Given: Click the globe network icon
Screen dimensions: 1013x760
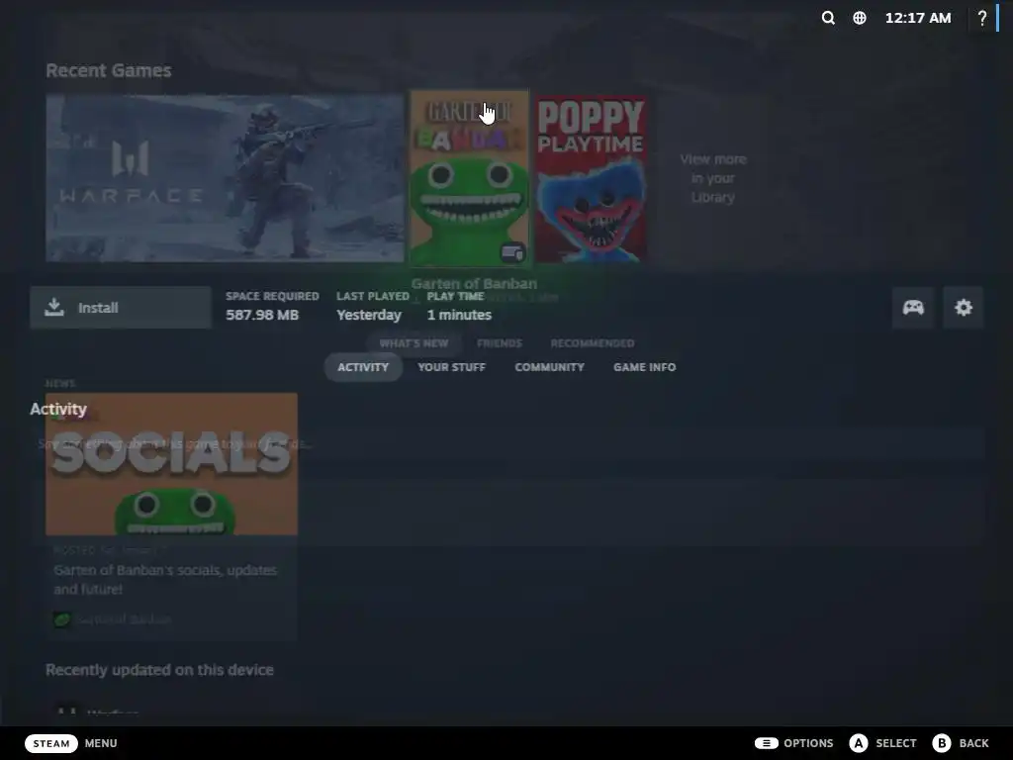Looking at the screenshot, I should coord(860,18).
